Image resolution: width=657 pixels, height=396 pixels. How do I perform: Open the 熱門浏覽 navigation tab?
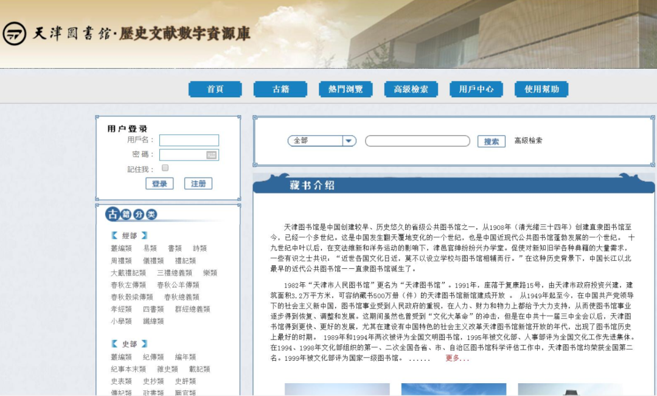[x=346, y=89]
